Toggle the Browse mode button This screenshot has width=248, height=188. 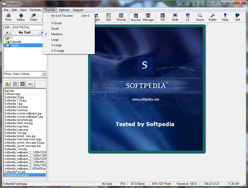pyautogui.click(x=136, y=17)
